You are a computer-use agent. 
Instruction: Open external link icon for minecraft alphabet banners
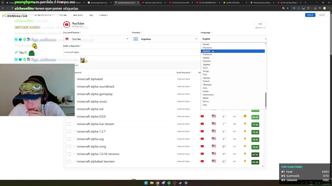click(x=75, y=161)
